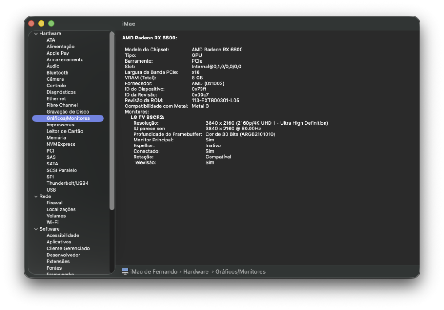The height and width of the screenshot is (310, 444).
Task: Select Acessibilidade under Software
Action: (63, 235)
